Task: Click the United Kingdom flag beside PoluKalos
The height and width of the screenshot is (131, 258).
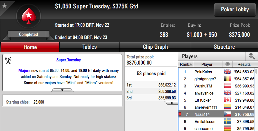Action: [x=228, y=72]
